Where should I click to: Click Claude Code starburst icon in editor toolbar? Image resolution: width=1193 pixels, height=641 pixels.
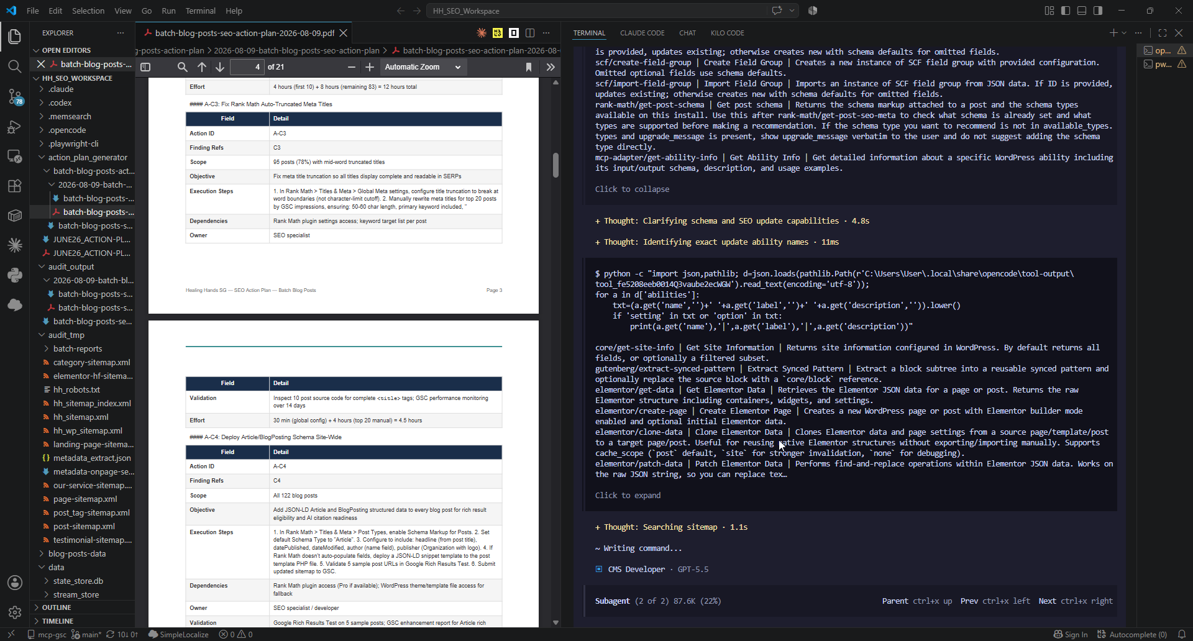[482, 33]
